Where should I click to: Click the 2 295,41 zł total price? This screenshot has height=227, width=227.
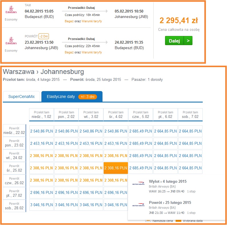coord(179,20)
